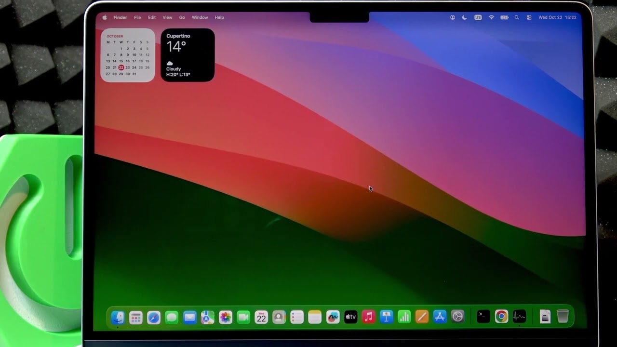Open the Music app in the Dock
This screenshot has width=617, height=347.
pos(369,317)
